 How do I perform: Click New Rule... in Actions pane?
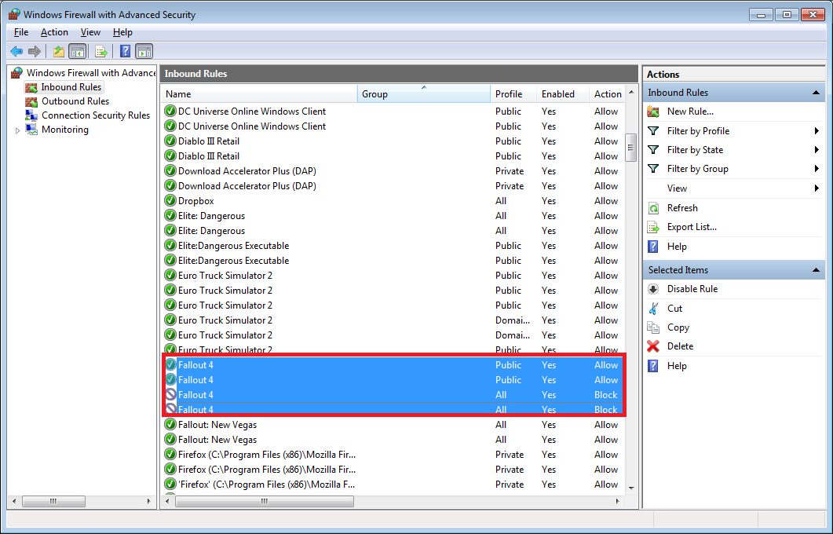point(690,112)
